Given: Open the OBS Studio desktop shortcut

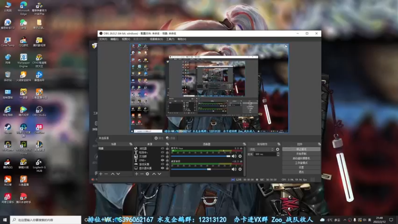Looking at the screenshot, I should pyautogui.click(x=39, y=111).
